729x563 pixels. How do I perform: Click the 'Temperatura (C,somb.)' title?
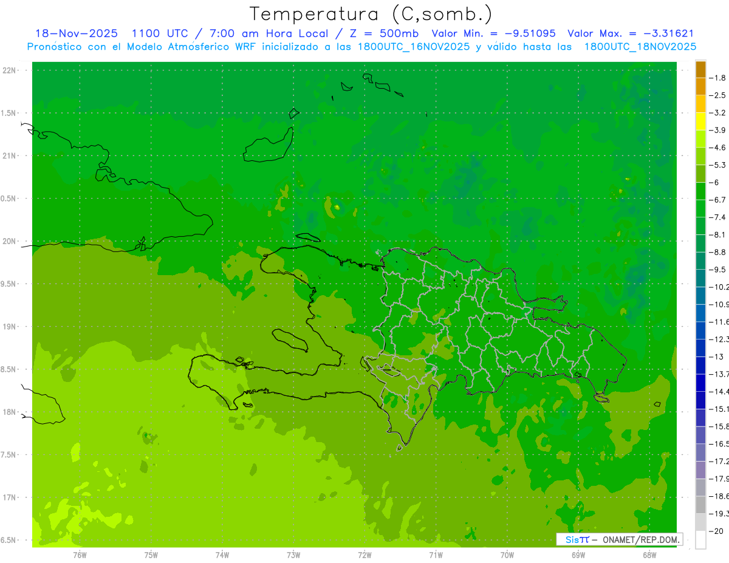(371, 14)
